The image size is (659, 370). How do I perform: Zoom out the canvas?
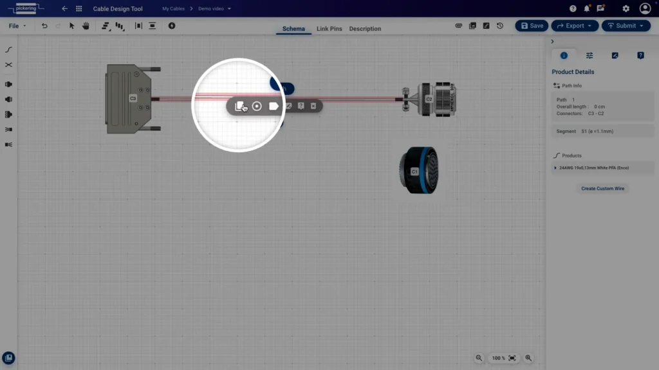479,358
